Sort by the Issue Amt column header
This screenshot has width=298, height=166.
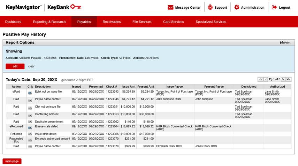[x=129, y=87]
